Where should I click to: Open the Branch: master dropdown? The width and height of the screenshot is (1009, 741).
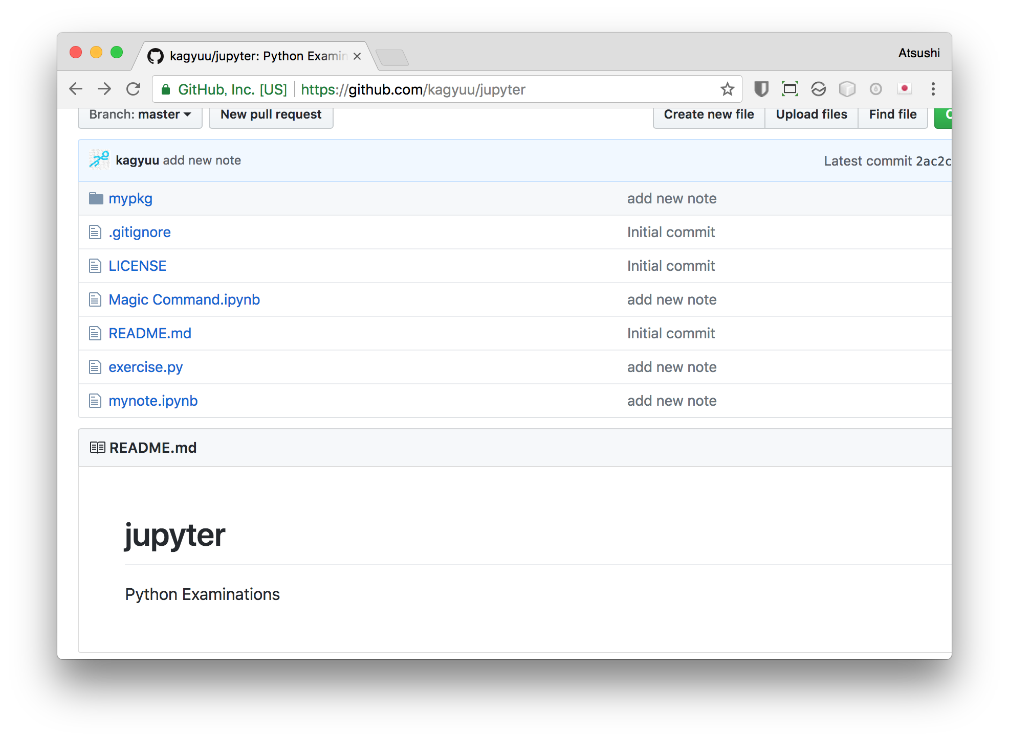tap(140, 114)
